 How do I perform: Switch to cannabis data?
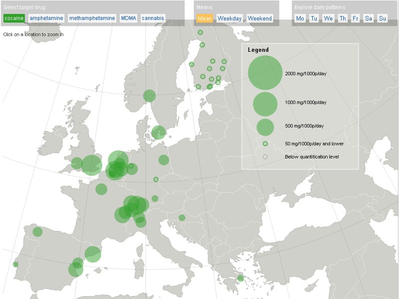point(153,18)
